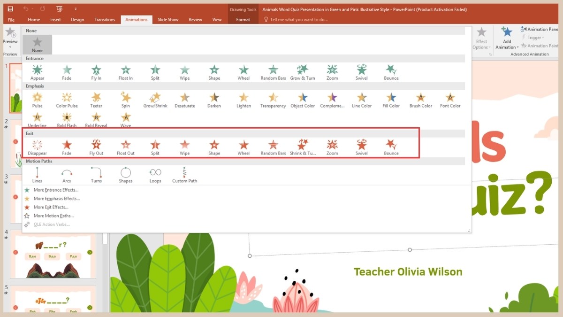
Task: Apply the Wave emphasis animation
Action: pos(125,118)
